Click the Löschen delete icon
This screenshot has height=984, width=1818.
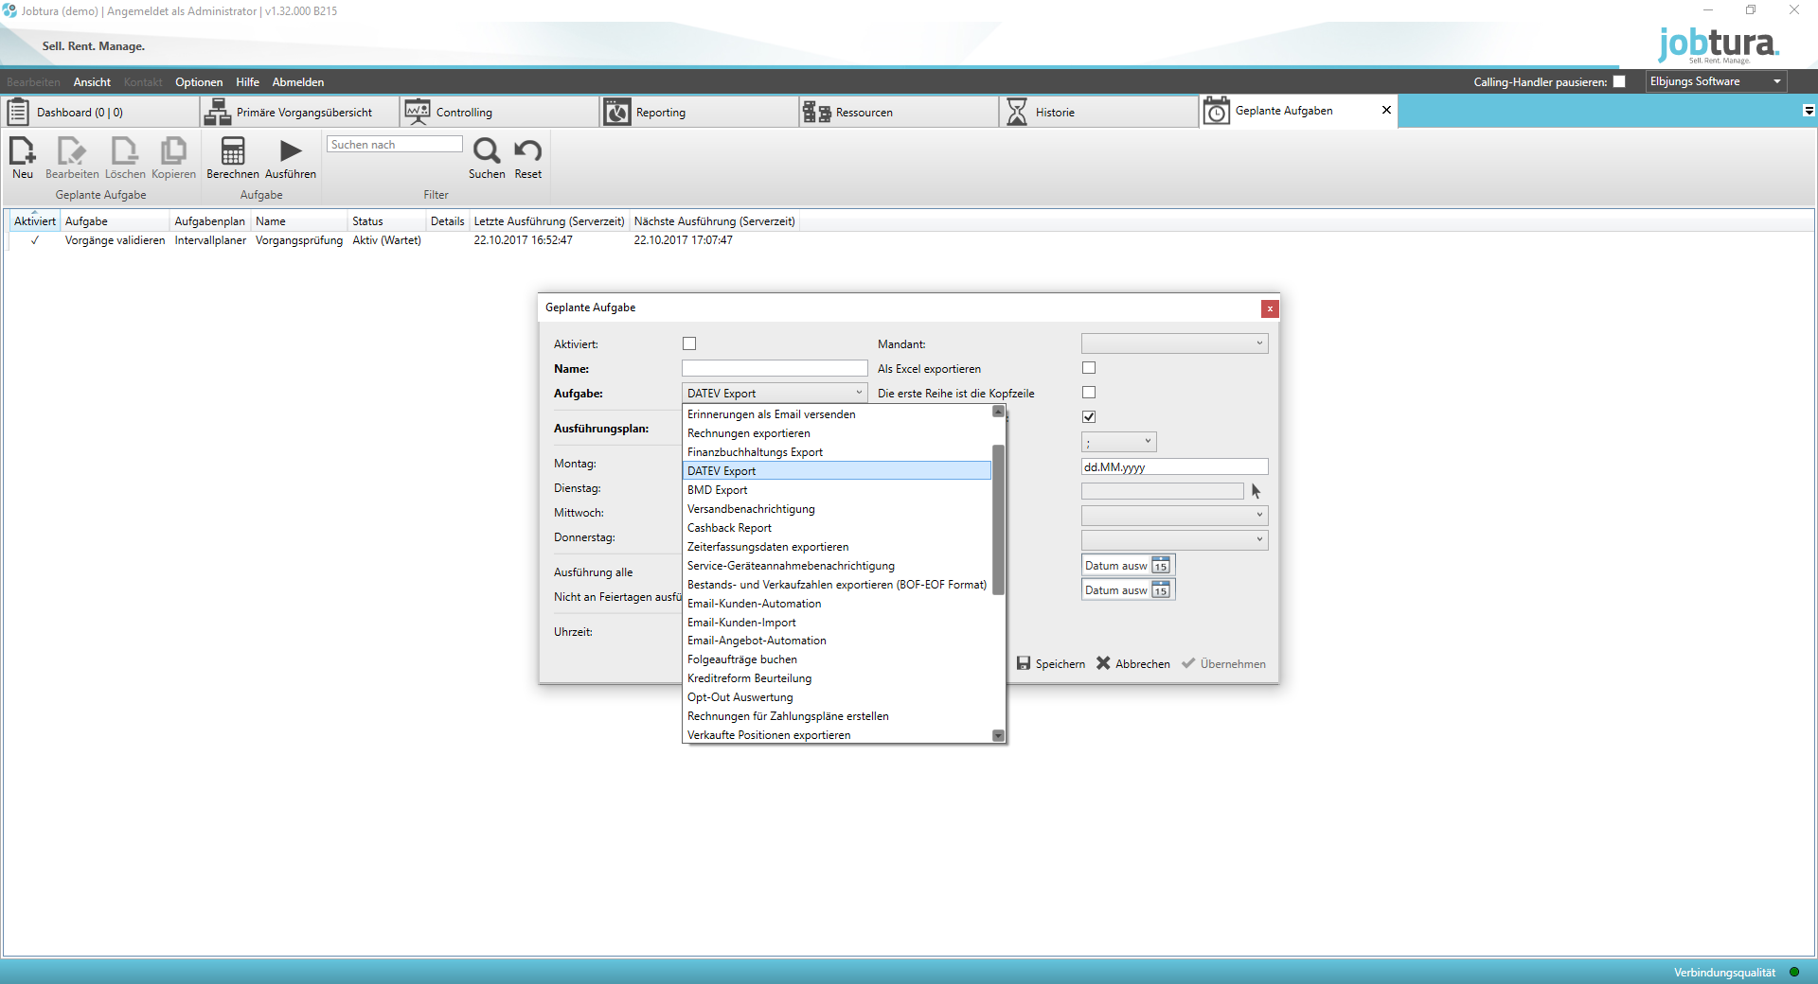click(124, 150)
